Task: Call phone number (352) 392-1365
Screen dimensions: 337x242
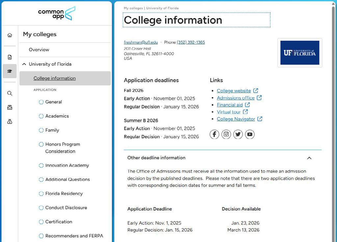Action: pyautogui.click(x=191, y=42)
